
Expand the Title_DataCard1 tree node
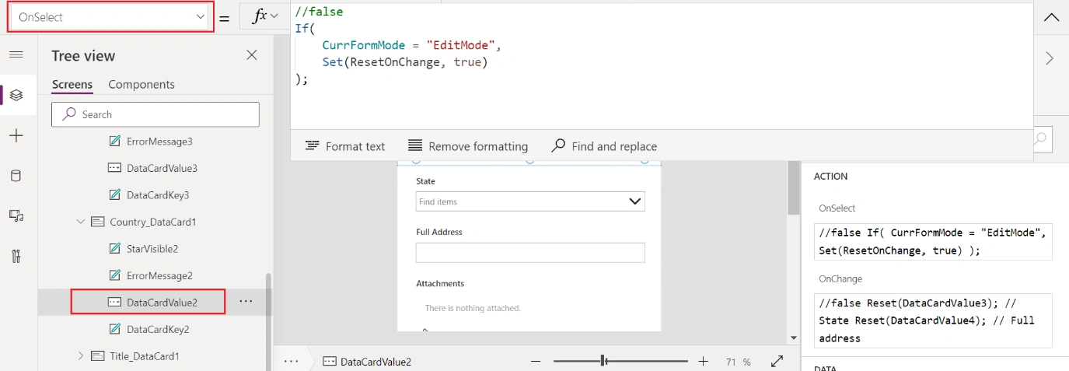(x=81, y=356)
